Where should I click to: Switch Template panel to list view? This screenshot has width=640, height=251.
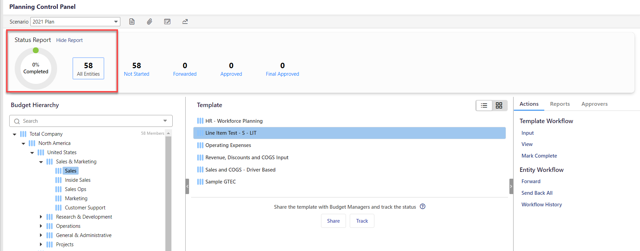click(484, 105)
